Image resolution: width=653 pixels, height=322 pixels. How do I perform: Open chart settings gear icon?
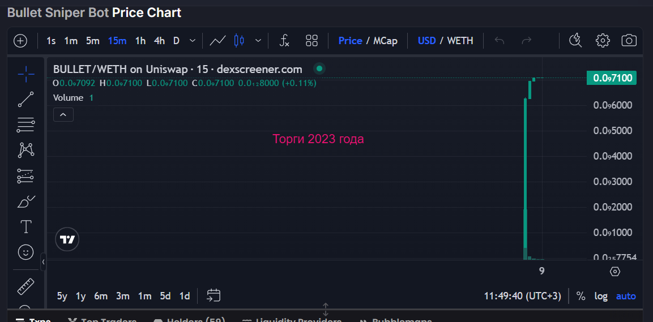pyautogui.click(x=603, y=41)
